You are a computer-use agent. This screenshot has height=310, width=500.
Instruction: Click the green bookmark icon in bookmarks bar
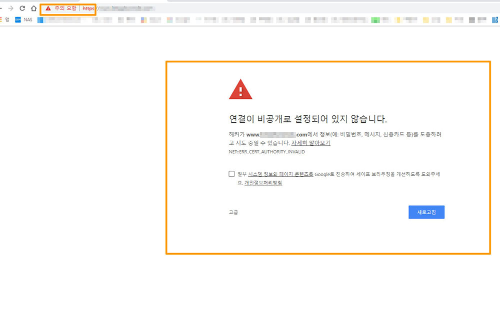tap(375, 20)
